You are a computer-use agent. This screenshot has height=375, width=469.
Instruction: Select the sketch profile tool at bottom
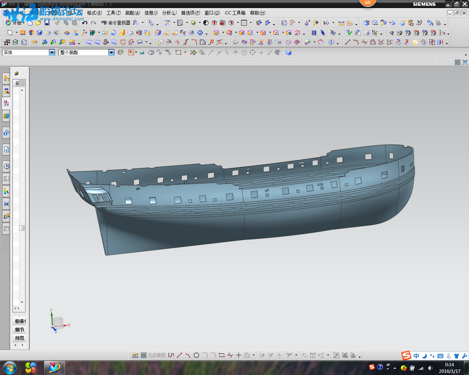171,355
